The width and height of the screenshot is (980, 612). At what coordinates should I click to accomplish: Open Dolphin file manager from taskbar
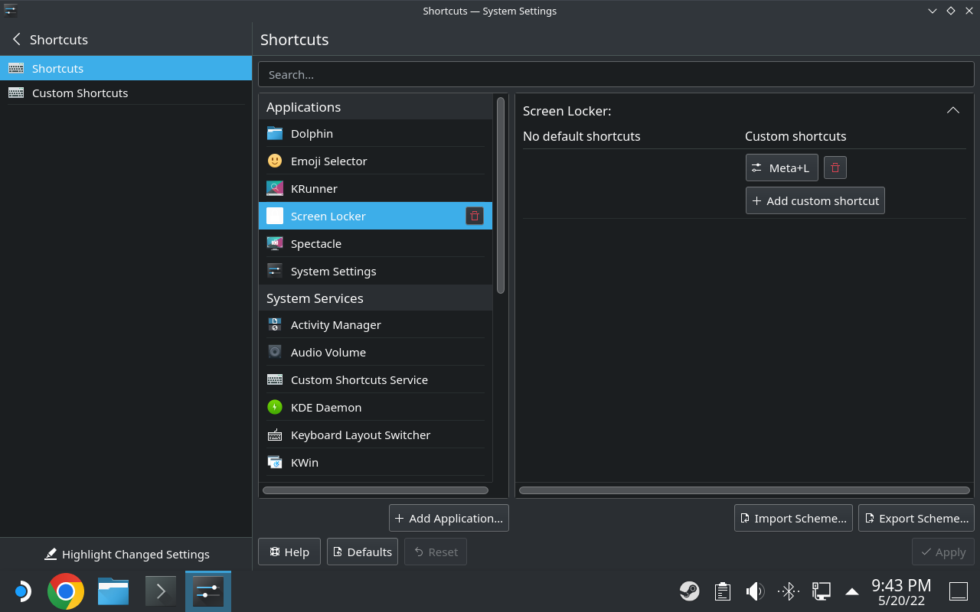(x=113, y=591)
